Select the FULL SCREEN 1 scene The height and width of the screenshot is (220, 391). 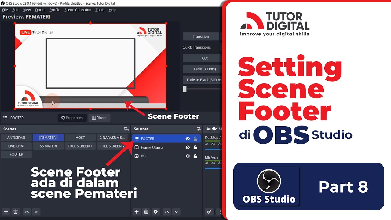[80, 146]
